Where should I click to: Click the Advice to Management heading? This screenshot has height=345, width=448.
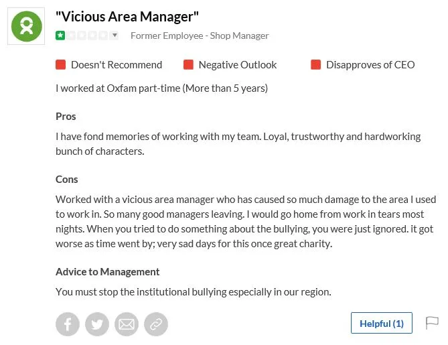click(107, 272)
